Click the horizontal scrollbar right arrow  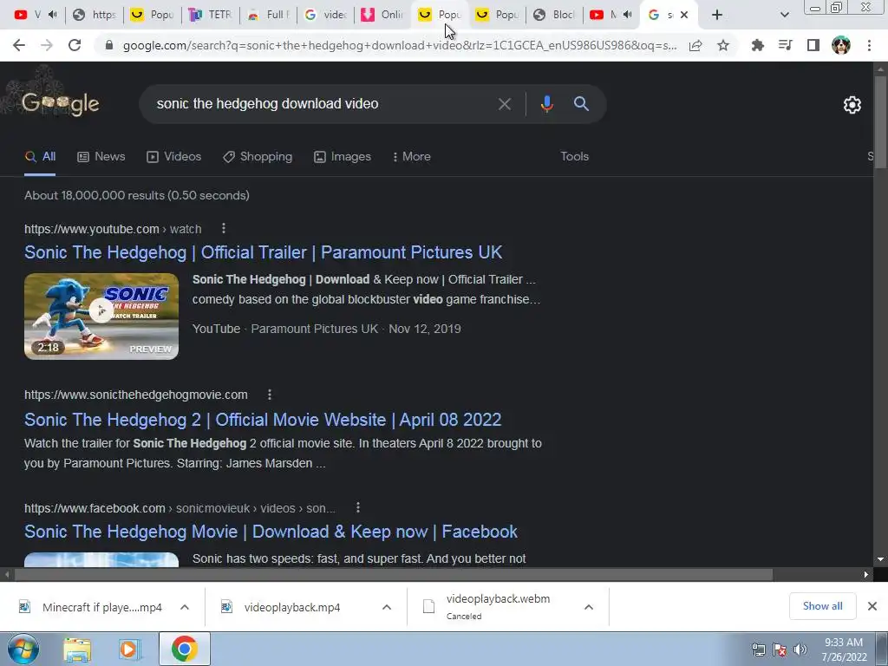pyautogui.click(x=866, y=575)
